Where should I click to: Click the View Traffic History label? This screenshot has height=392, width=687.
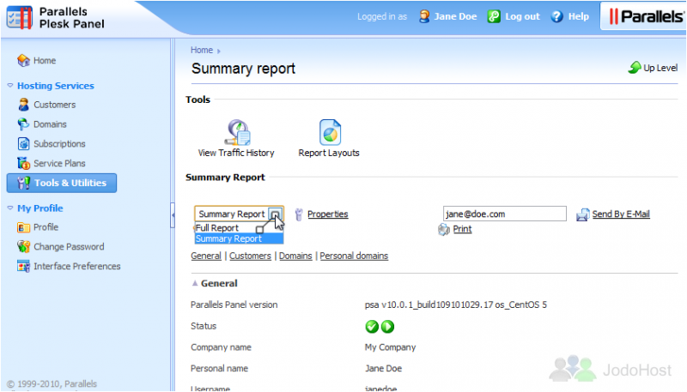[236, 153]
